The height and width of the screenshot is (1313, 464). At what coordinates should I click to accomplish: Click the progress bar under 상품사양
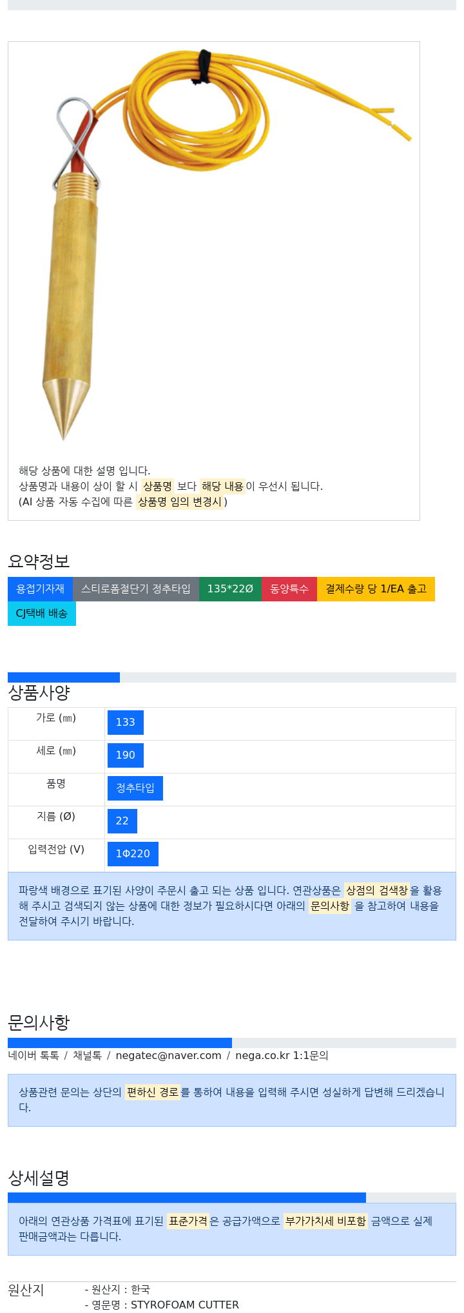(x=232, y=677)
